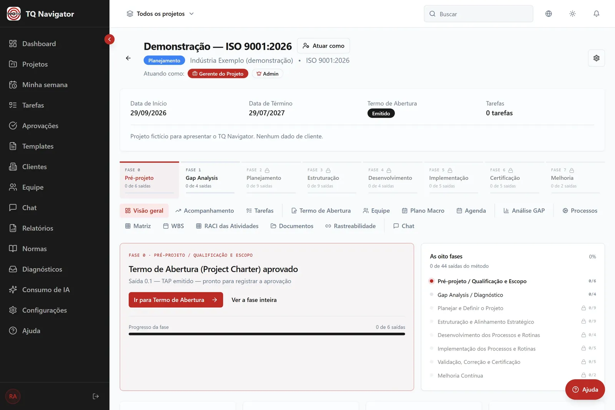This screenshot has width=615, height=410.
Task: Click Ir para Termo de Abertura button
Action: coord(176,300)
